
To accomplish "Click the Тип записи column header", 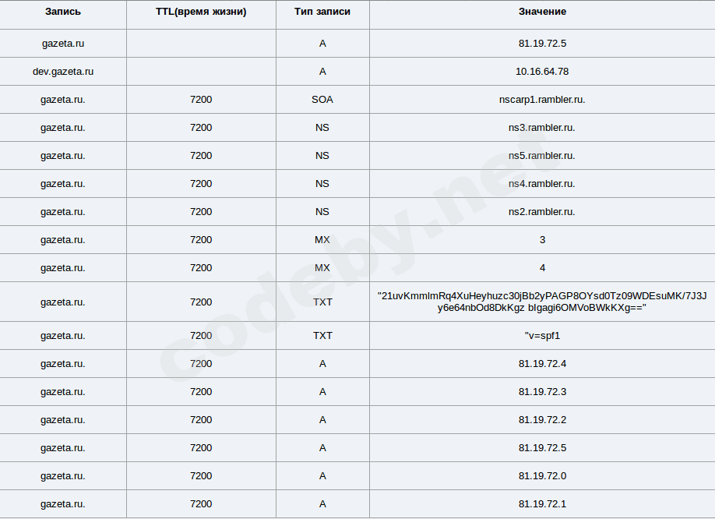I will pos(322,12).
